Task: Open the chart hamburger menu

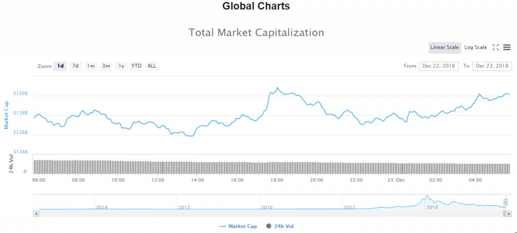Action: (x=507, y=48)
